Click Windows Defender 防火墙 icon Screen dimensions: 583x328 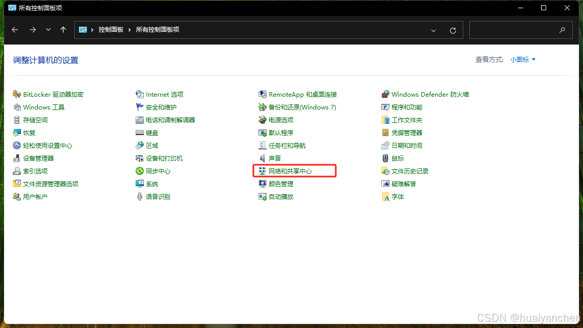point(385,95)
